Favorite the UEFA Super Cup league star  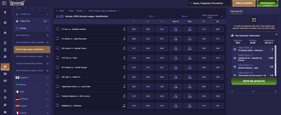[x=48, y=35]
